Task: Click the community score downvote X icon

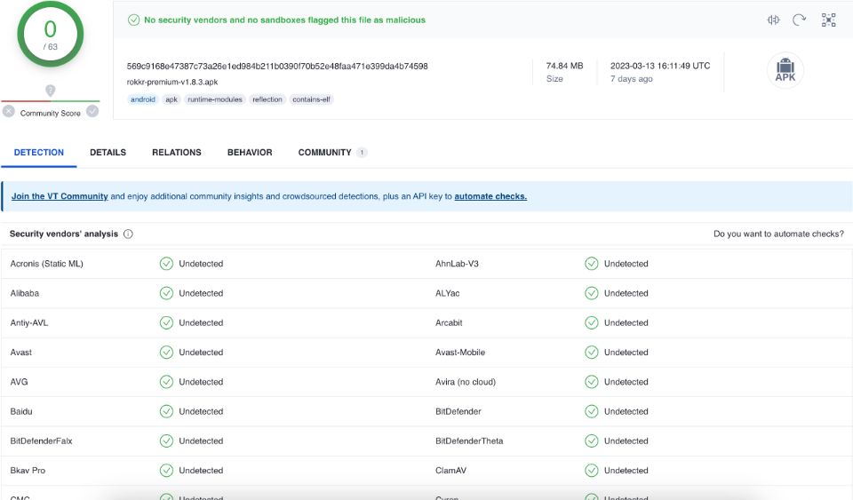Action: (9, 111)
